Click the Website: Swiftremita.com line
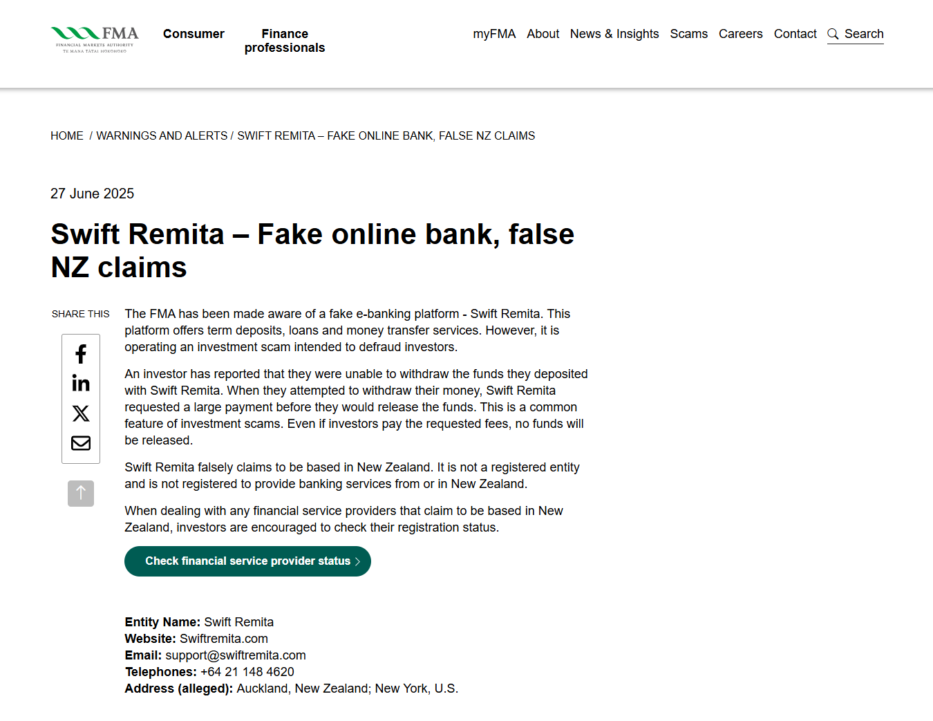 pos(196,639)
